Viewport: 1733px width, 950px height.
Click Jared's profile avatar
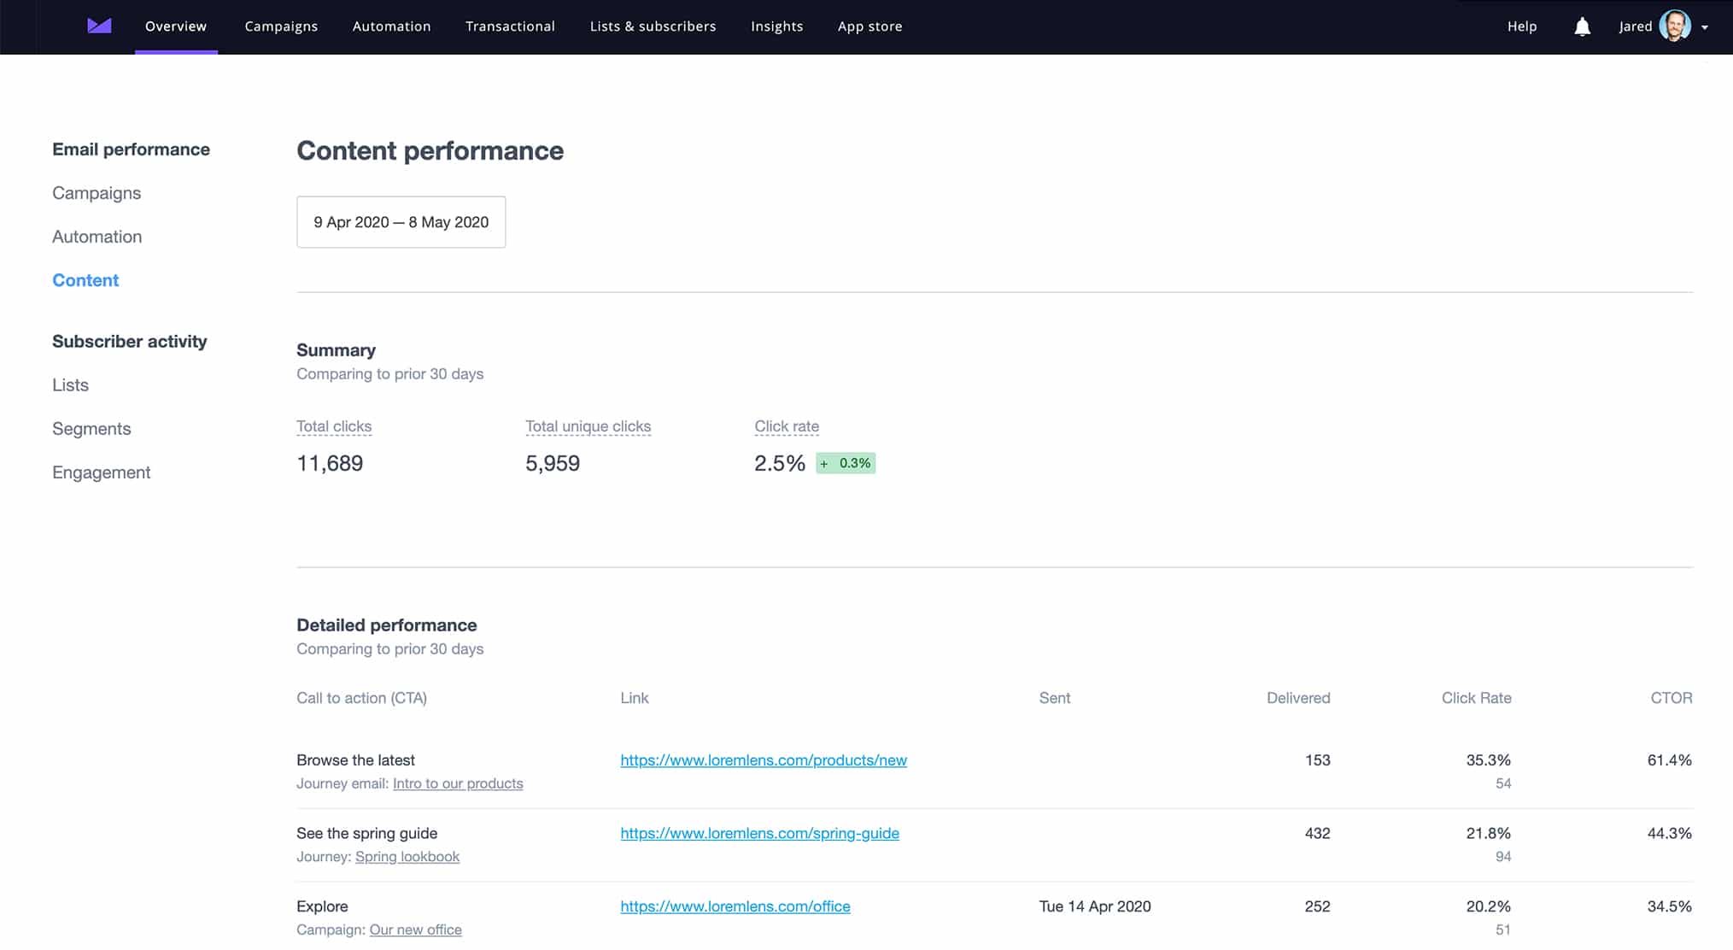pos(1677,26)
